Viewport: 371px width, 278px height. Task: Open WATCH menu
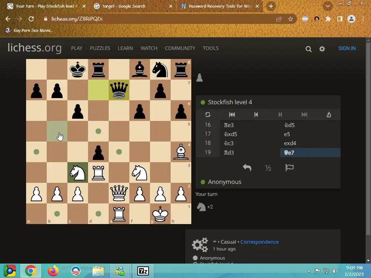[149, 48]
